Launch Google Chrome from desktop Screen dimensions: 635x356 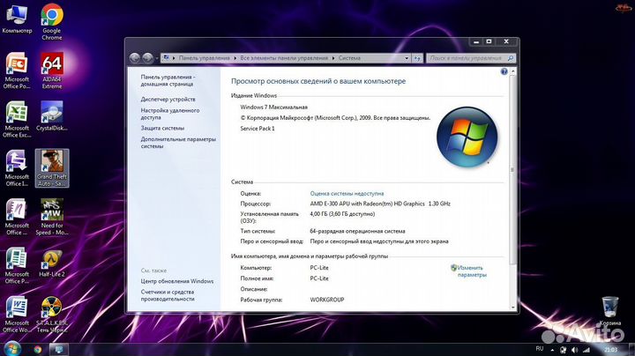tap(52, 22)
